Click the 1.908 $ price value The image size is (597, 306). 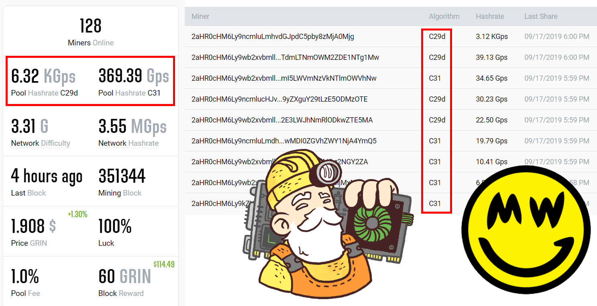[x=33, y=226]
